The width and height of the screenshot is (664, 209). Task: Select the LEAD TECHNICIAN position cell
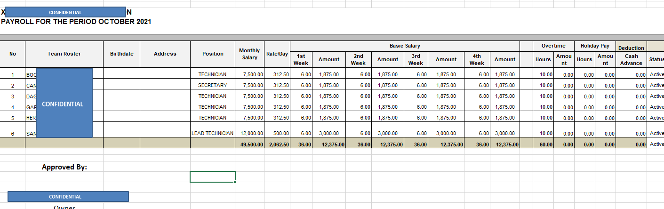pyautogui.click(x=213, y=133)
